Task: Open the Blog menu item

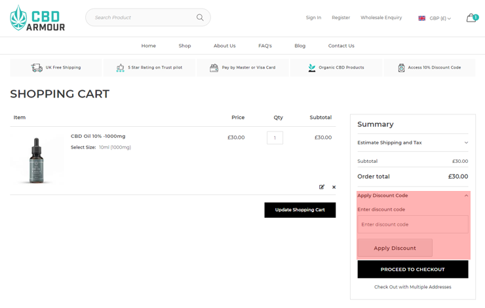Action: tap(300, 46)
